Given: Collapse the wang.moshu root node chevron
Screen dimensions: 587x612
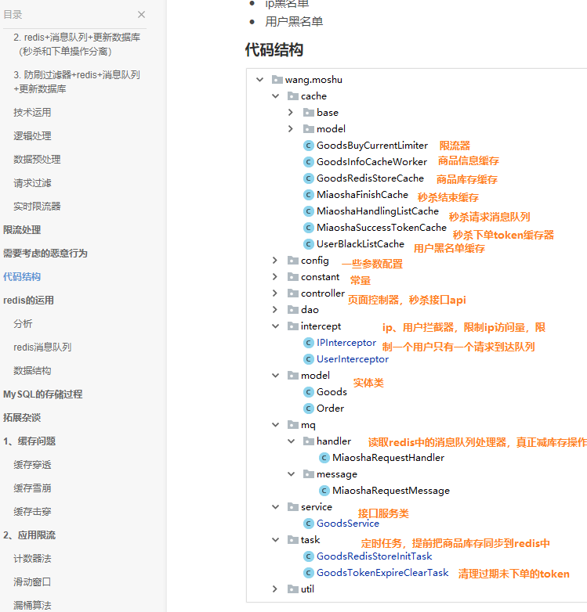Looking at the screenshot, I should coord(260,80).
